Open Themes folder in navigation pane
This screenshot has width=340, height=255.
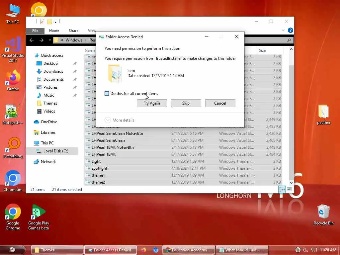coord(50,103)
